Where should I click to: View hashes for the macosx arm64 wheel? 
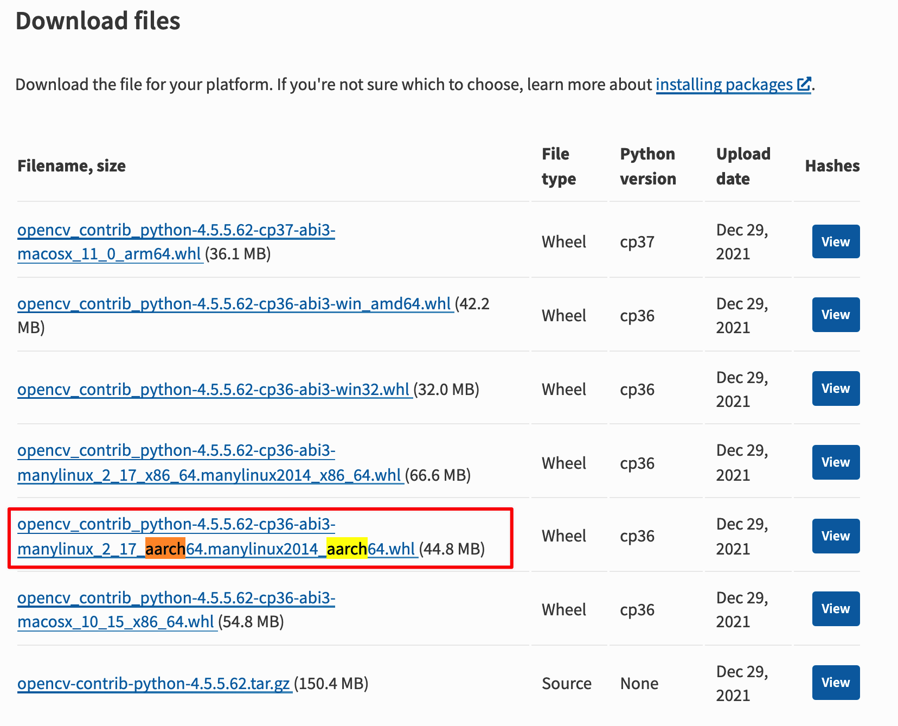click(x=836, y=241)
